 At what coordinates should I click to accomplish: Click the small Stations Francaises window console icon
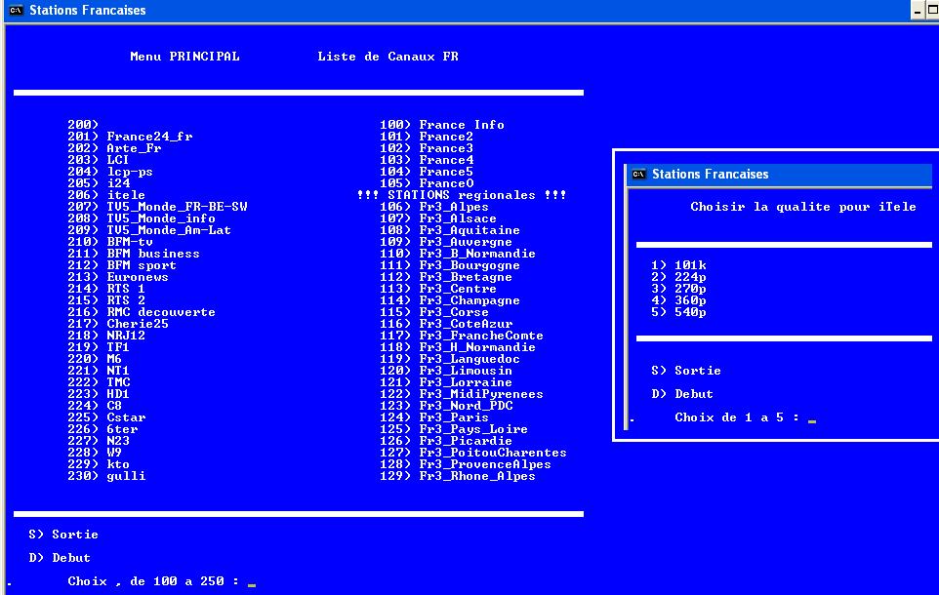click(639, 175)
